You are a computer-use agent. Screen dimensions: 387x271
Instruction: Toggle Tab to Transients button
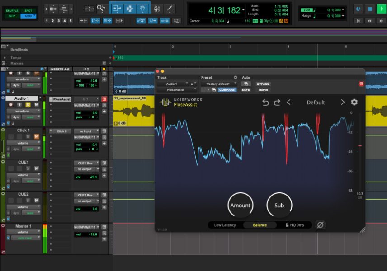click(84, 21)
